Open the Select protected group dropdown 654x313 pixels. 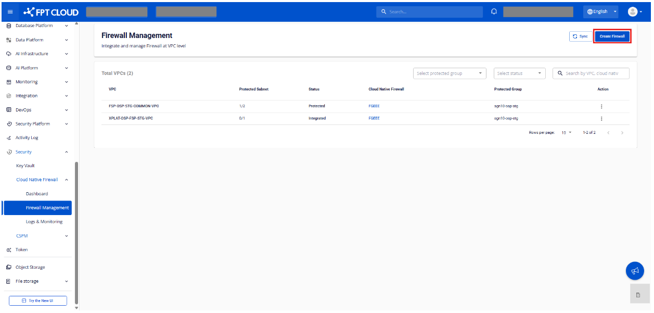(x=450, y=73)
